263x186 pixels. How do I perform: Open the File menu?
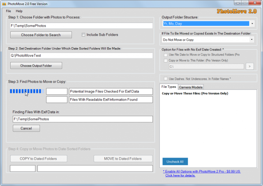[8, 11]
